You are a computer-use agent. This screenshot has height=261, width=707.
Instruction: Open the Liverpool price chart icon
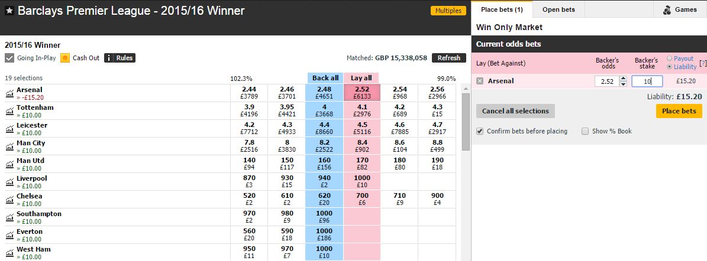(x=9, y=182)
